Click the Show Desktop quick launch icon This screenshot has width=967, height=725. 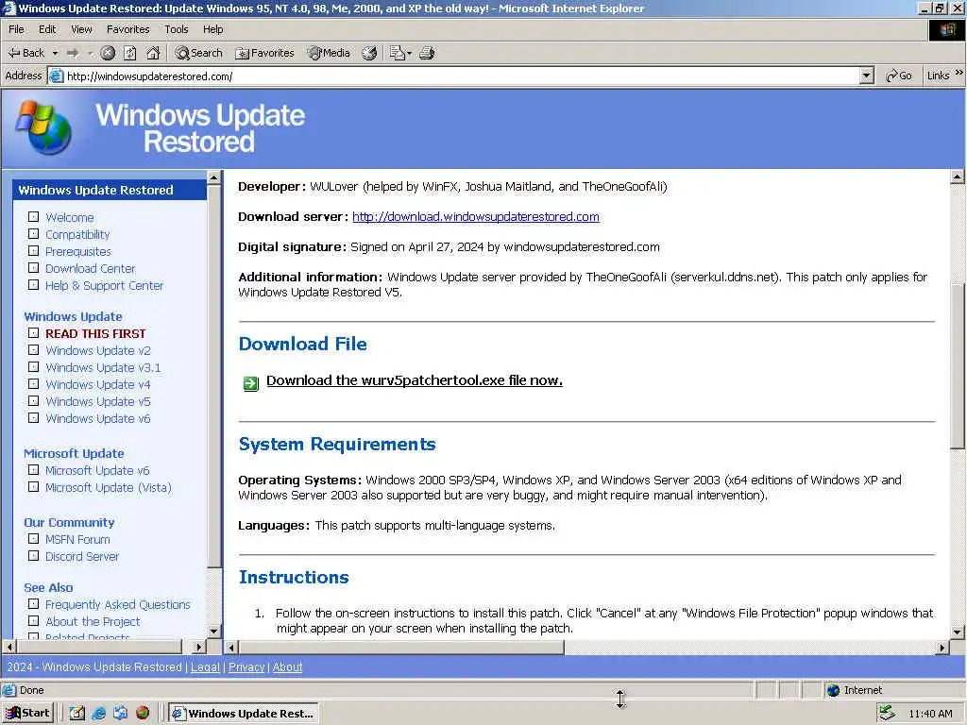click(x=76, y=714)
